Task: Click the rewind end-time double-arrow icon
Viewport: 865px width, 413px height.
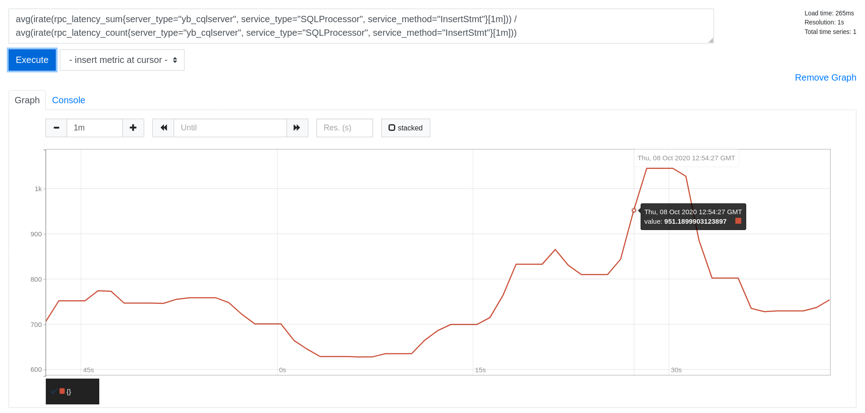Action: point(163,128)
